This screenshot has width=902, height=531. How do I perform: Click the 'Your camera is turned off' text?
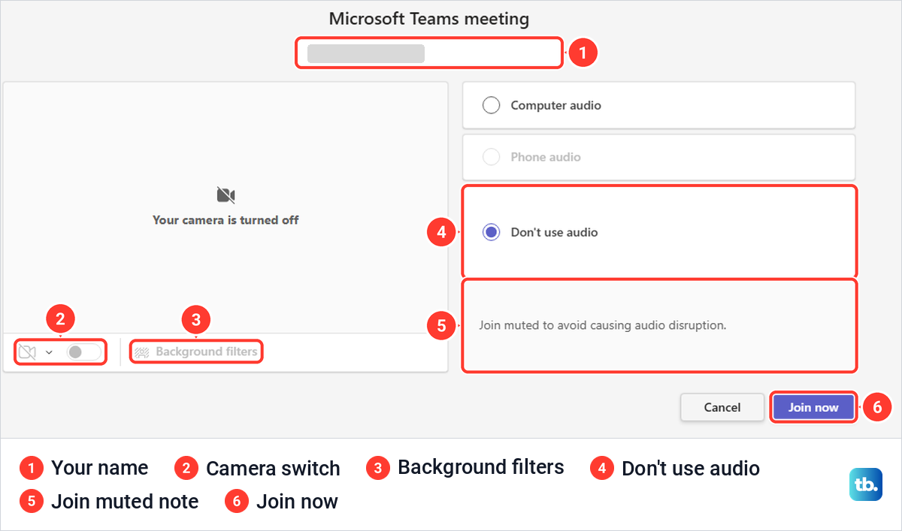[x=225, y=220]
